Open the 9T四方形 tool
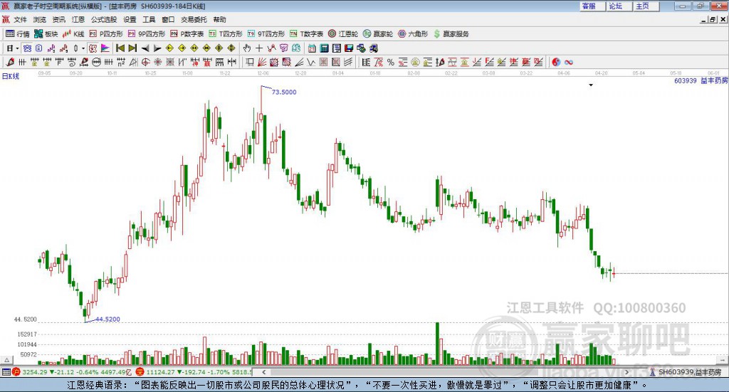 click(x=266, y=34)
